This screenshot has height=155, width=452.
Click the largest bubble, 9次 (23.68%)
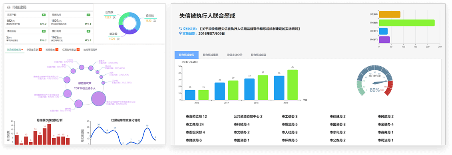(99, 99)
